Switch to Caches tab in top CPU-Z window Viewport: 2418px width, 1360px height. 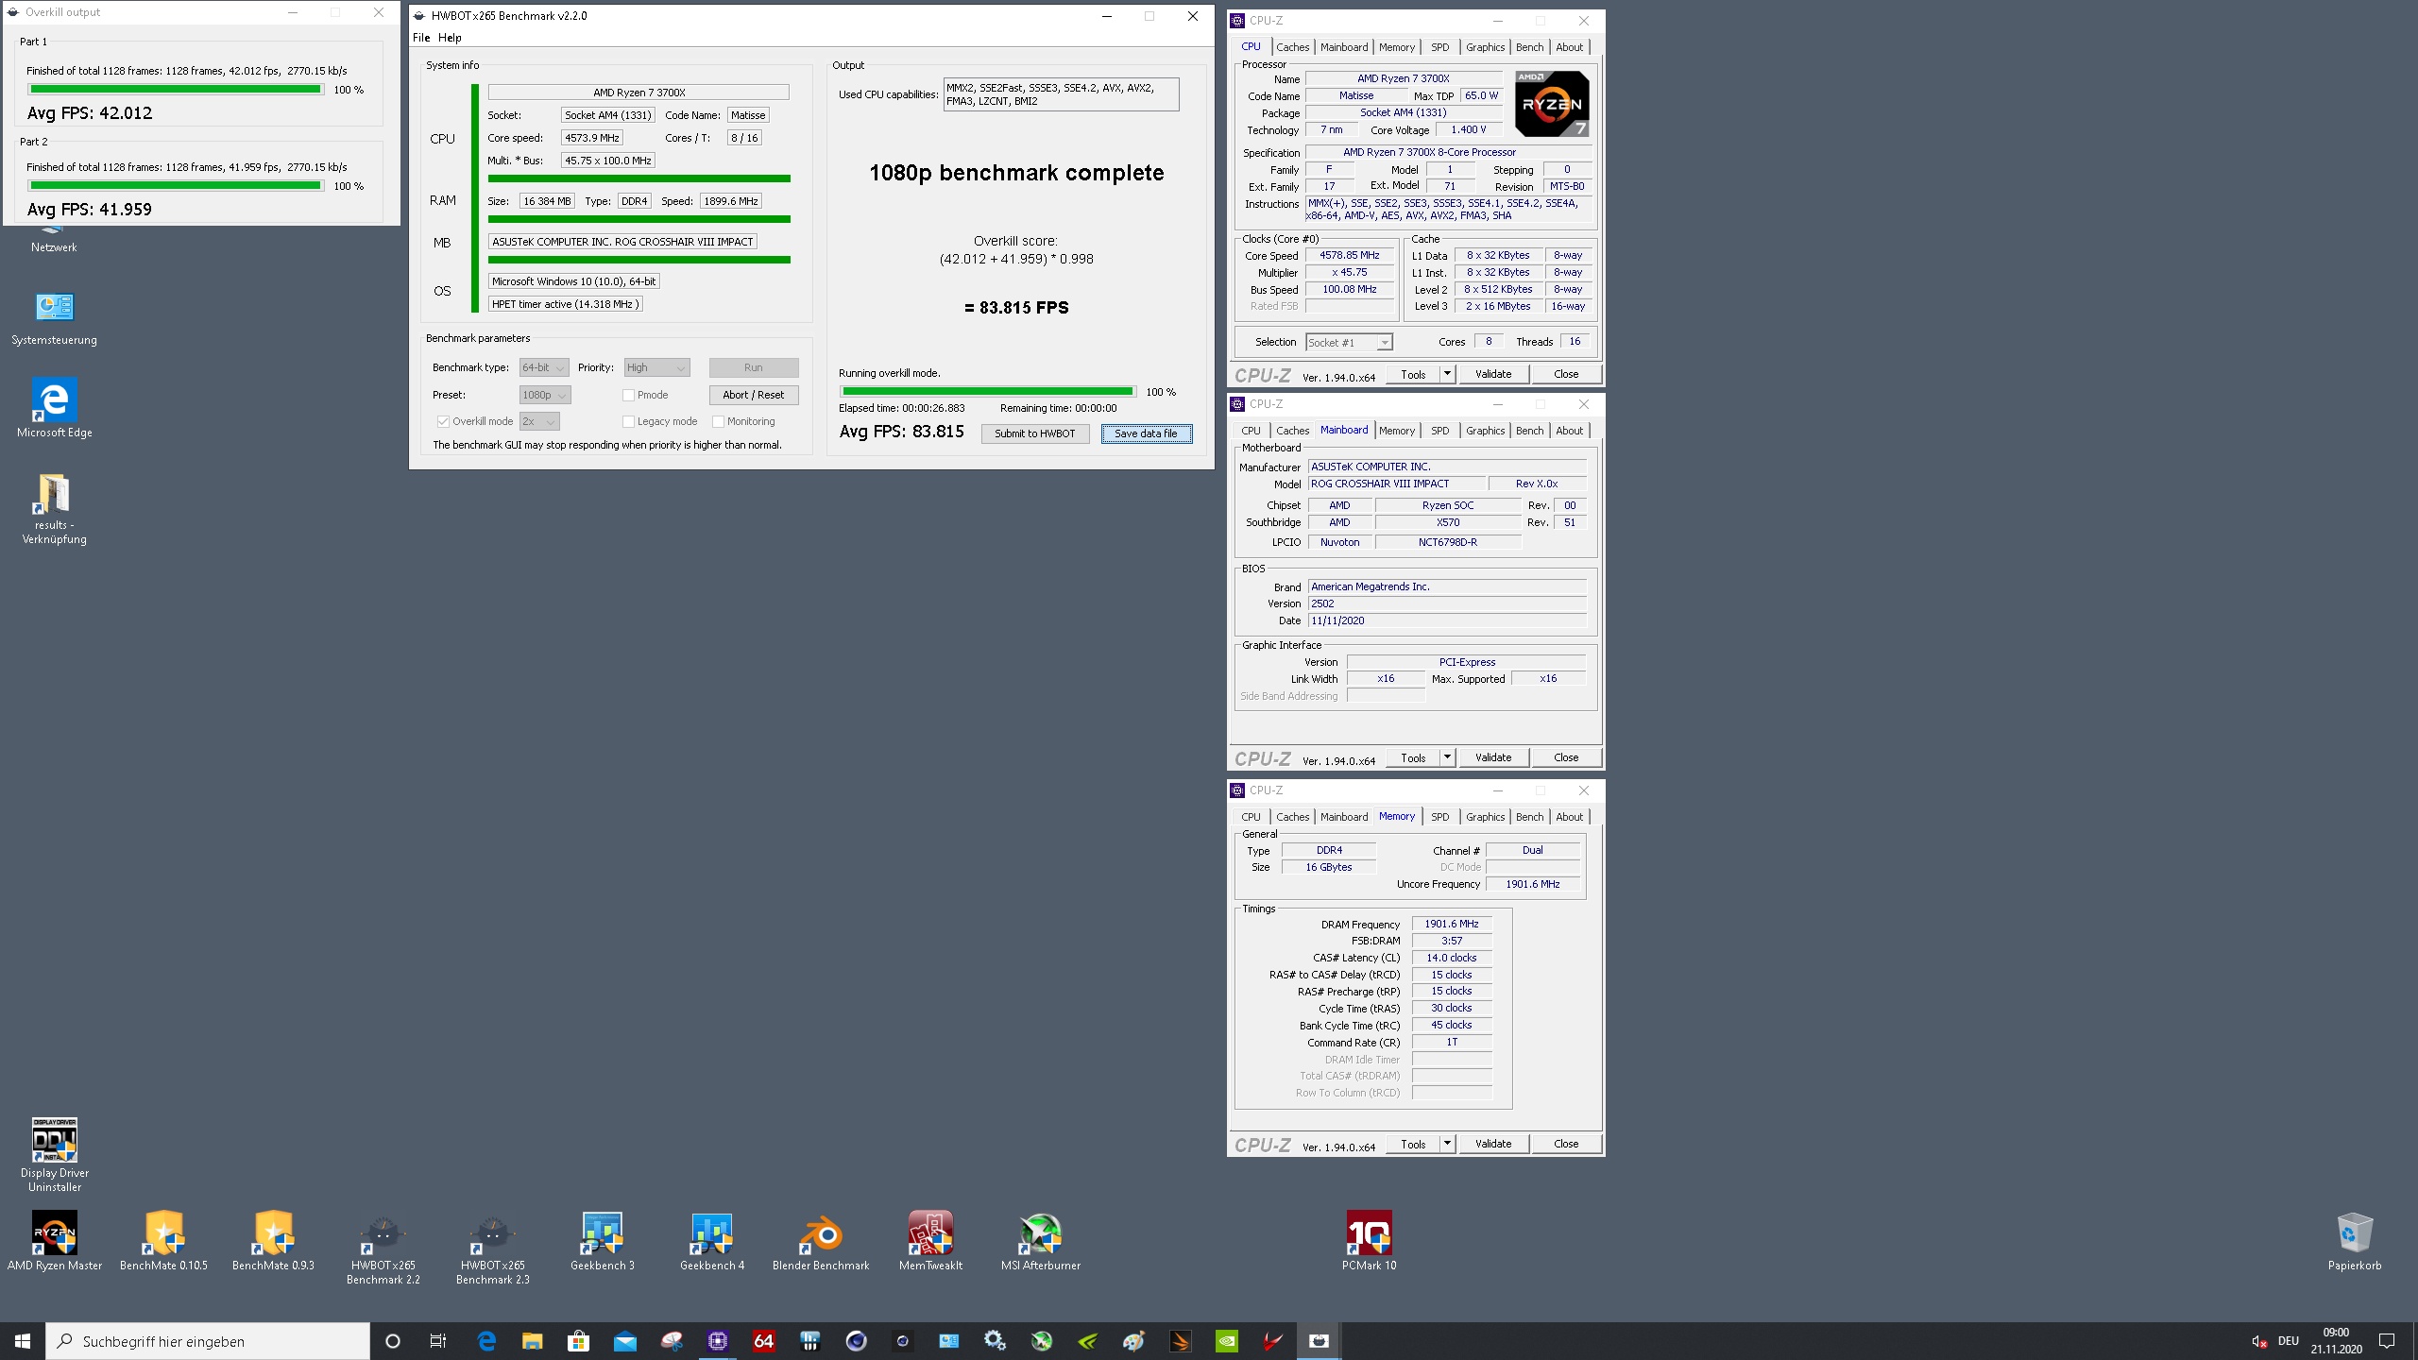[1292, 47]
